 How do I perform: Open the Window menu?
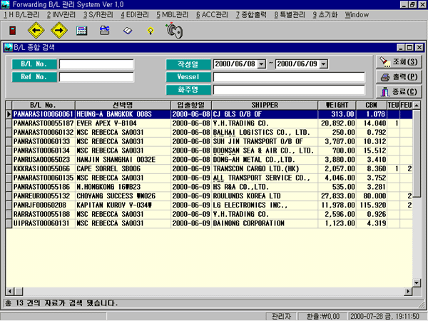(x=357, y=15)
